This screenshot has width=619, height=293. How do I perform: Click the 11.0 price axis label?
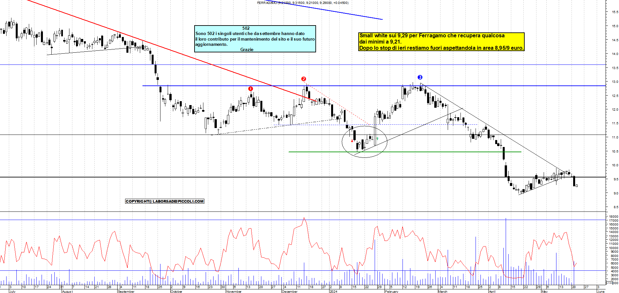615,137
